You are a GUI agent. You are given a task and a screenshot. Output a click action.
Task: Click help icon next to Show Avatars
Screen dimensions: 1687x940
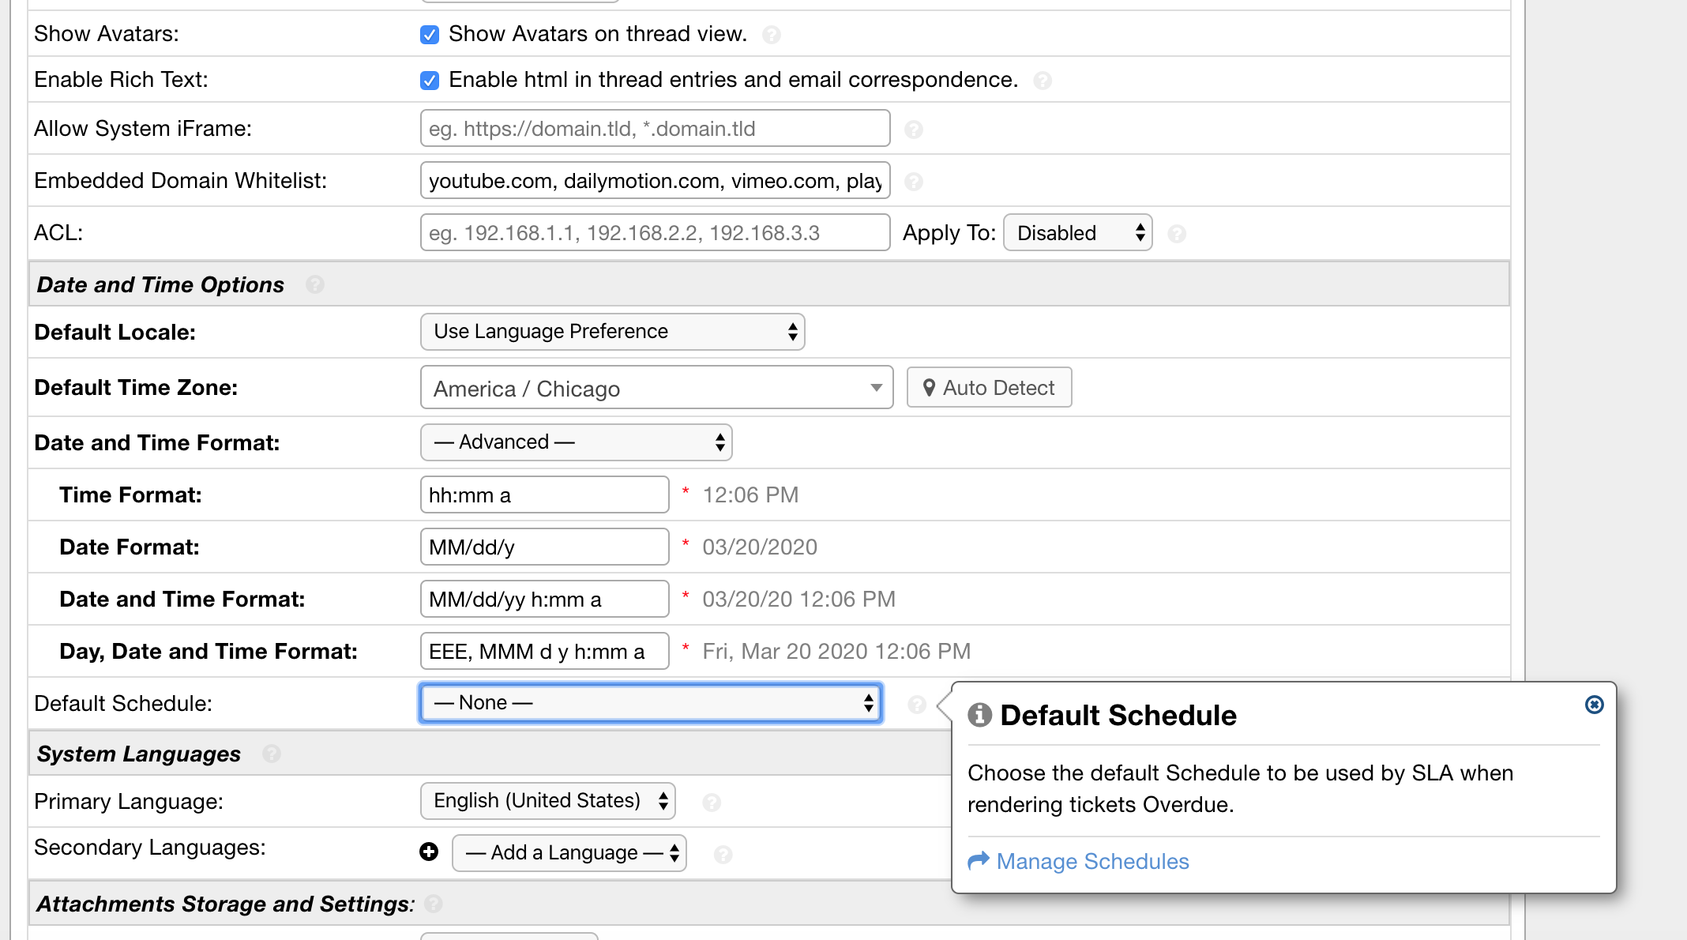pos(772,35)
